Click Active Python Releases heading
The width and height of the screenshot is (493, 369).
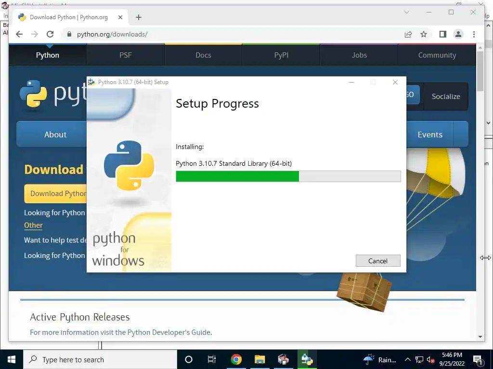point(80,317)
